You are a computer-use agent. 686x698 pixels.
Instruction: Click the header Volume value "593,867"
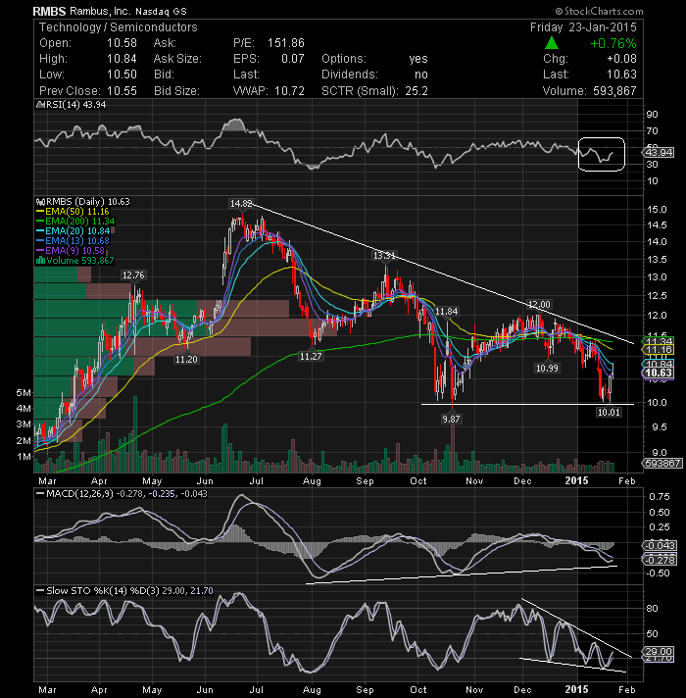coord(614,91)
